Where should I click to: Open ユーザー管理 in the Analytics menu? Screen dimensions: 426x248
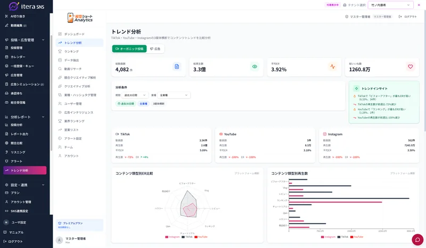point(79,103)
